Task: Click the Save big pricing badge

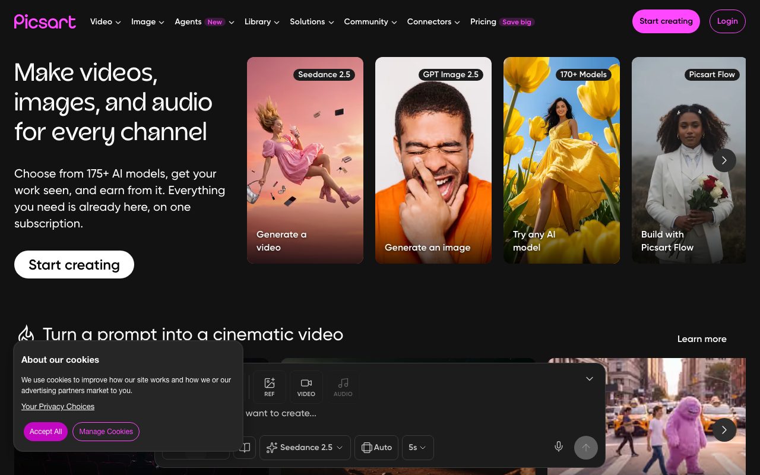Action: click(x=517, y=22)
